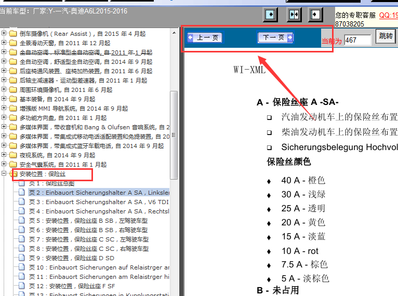Click the 页 12 document page icon
Image resolution: width=398 pixels, height=296 pixels.
coord(22,286)
